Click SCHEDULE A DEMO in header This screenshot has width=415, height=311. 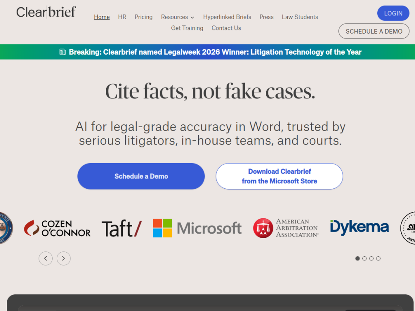pyautogui.click(x=374, y=31)
